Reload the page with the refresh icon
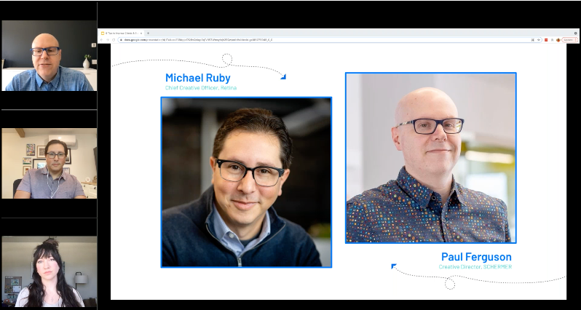Image resolution: width=581 pixels, height=310 pixels. [114, 39]
